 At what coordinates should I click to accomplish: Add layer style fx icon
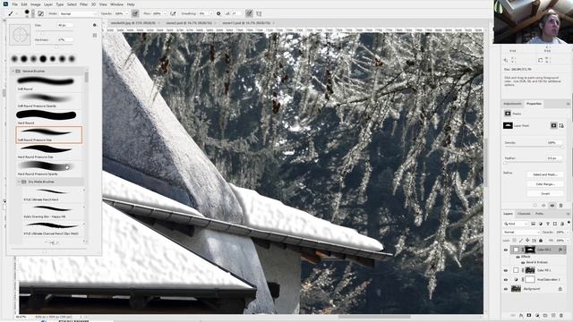(x=521, y=315)
